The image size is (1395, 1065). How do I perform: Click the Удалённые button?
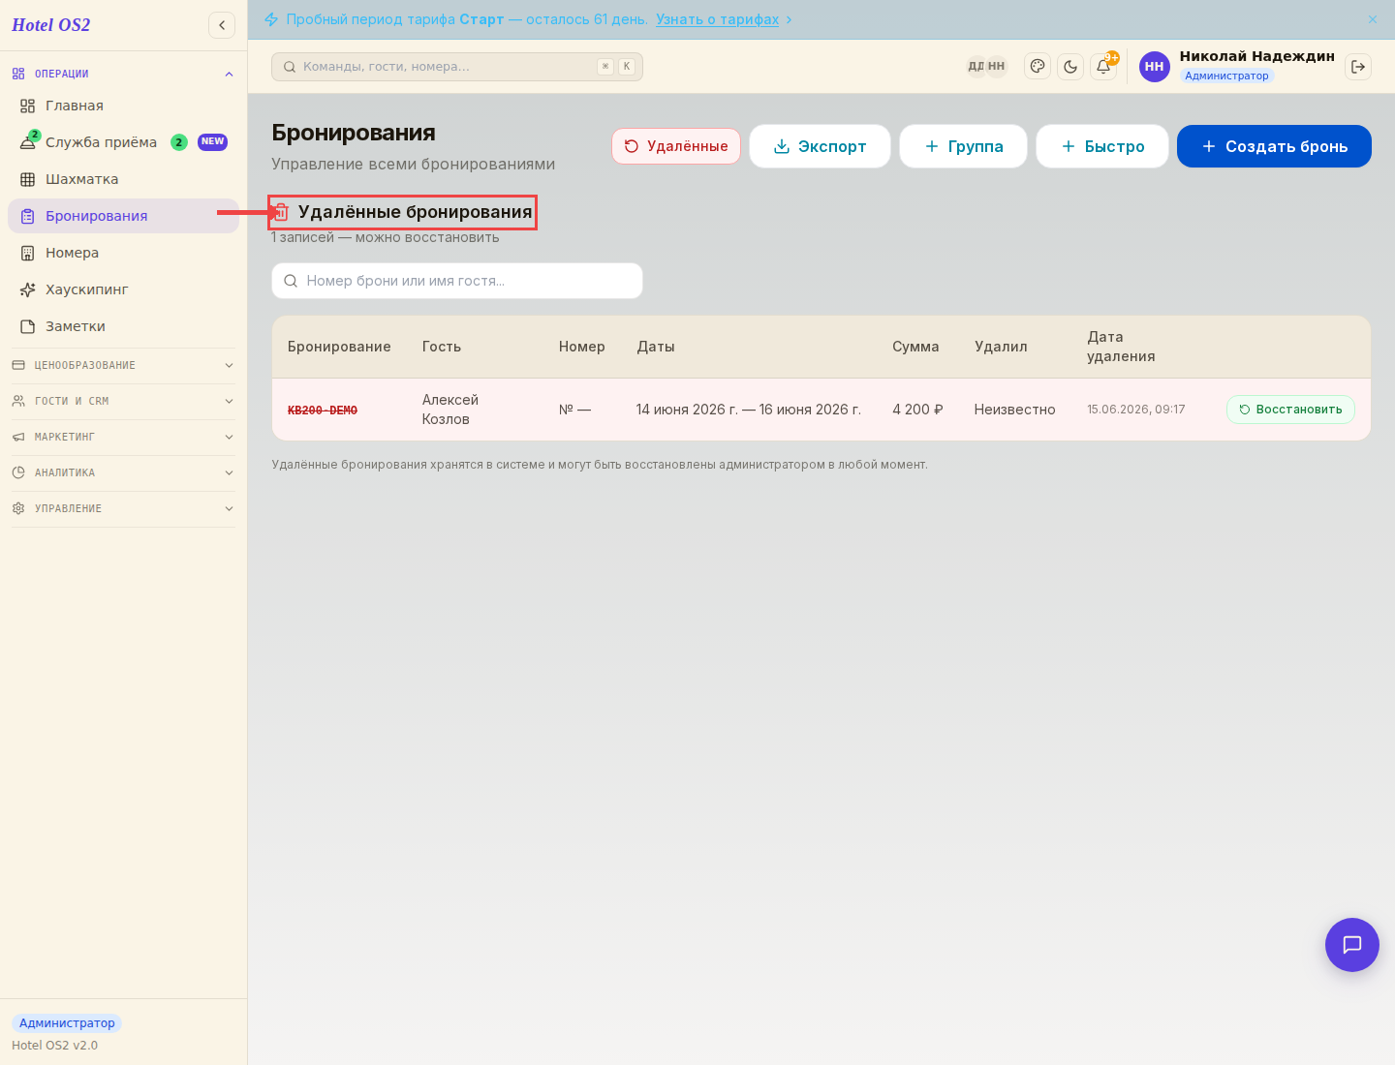click(676, 146)
